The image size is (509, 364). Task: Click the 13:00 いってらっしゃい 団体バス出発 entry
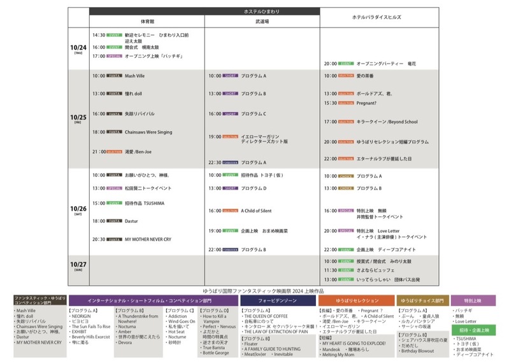click(371, 280)
